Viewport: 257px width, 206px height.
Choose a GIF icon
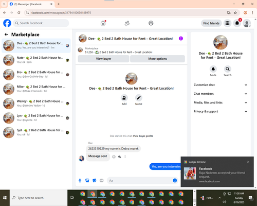(102, 180)
